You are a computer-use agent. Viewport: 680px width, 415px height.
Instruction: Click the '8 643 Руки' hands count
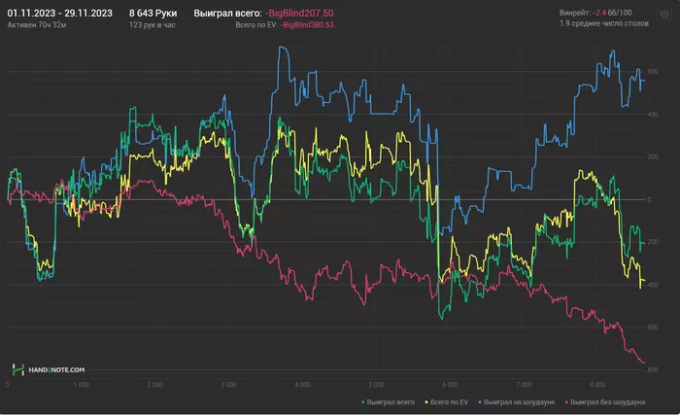point(153,13)
